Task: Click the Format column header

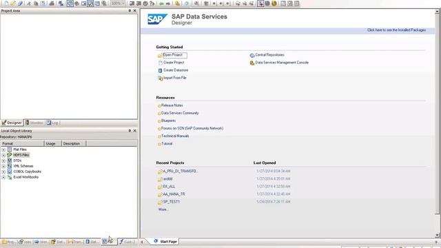Action: pos(22,144)
